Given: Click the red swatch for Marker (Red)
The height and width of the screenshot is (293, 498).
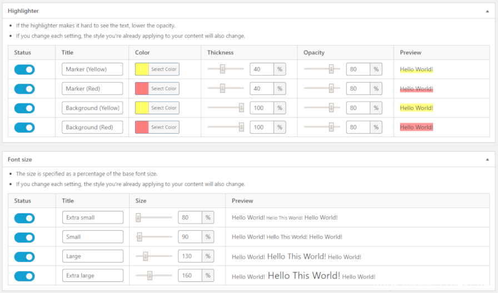Looking at the screenshot, I should point(142,88).
